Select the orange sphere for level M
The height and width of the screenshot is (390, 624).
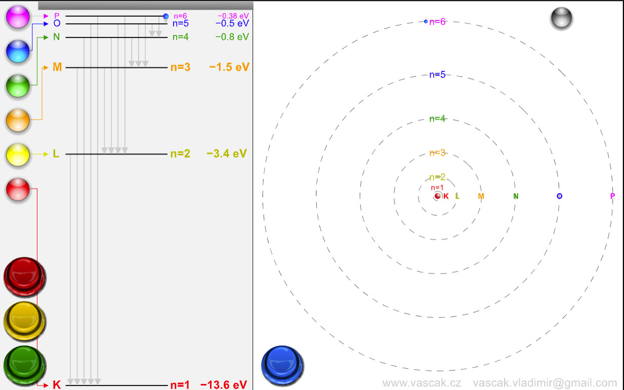(17, 121)
